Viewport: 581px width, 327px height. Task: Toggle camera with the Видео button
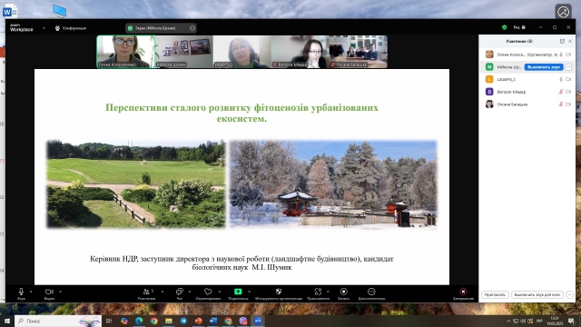[x=49, y=293]
